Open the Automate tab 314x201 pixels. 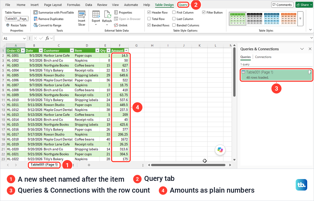coord(131,5)
